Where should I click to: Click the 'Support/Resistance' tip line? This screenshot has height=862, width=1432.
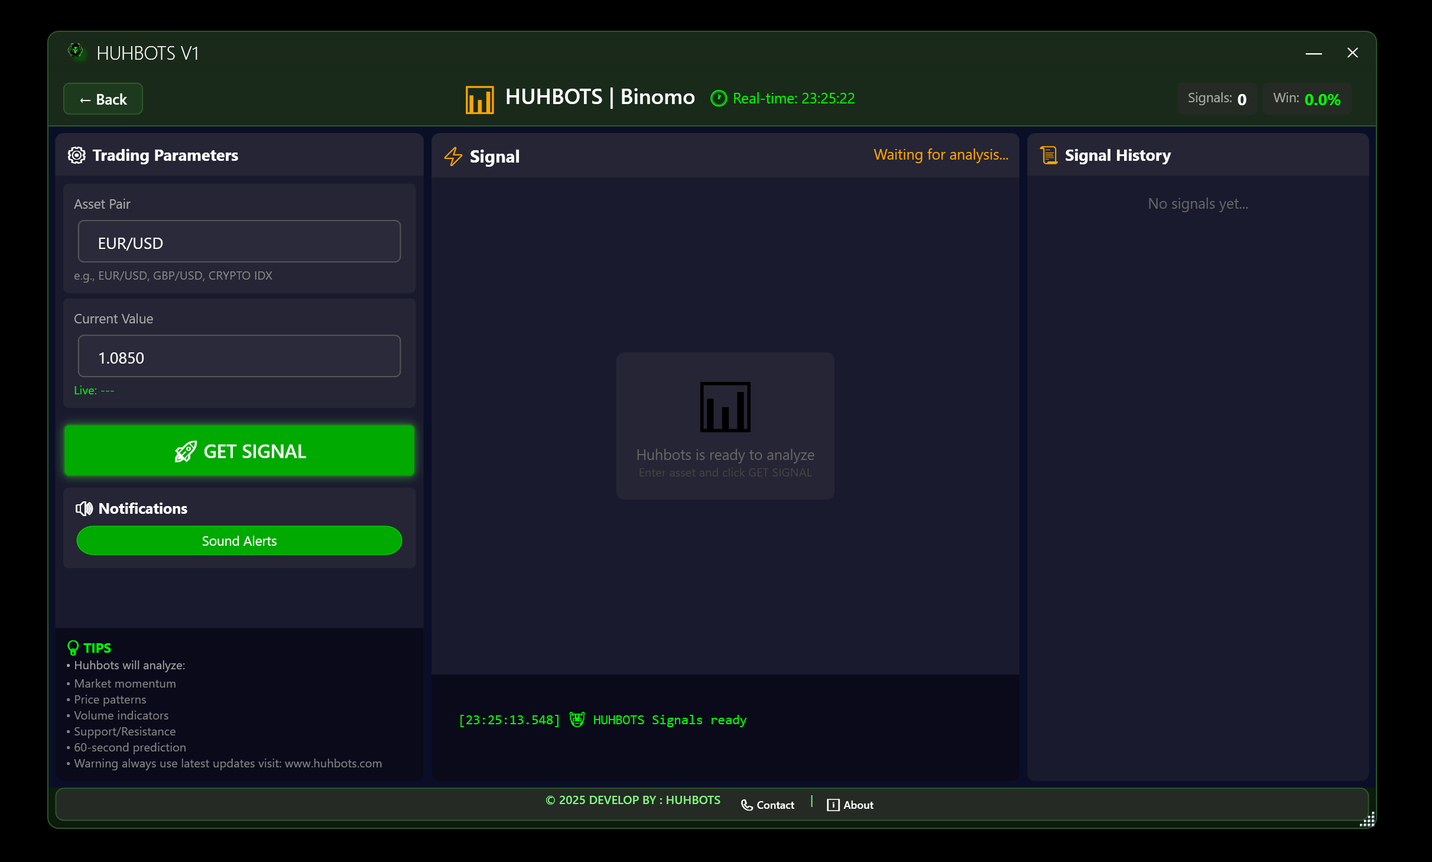point(125,732)
